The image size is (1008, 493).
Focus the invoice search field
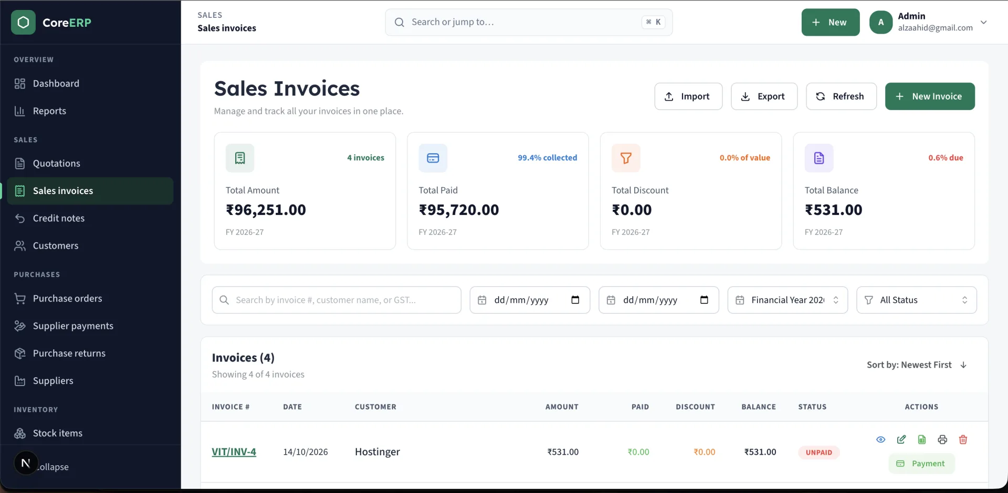pos(337,300)
